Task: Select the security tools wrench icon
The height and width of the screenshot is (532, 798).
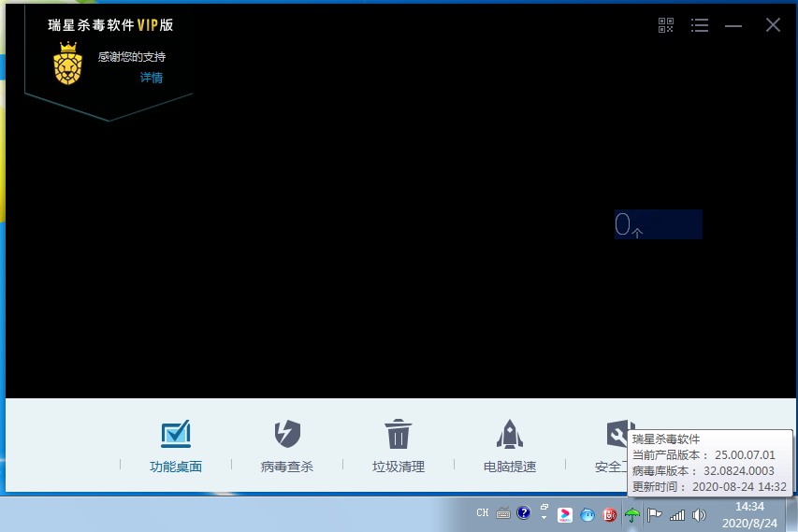Action: 618,433
